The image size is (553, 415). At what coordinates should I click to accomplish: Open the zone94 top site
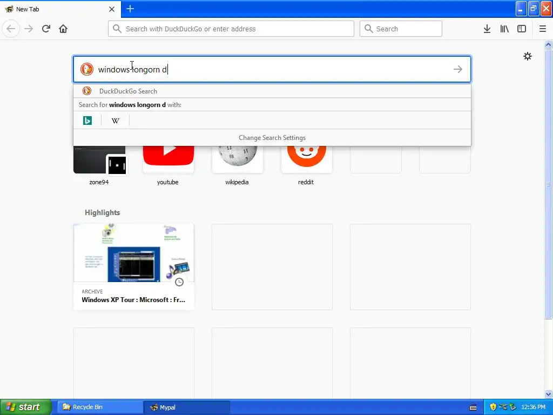click(99, 165)
